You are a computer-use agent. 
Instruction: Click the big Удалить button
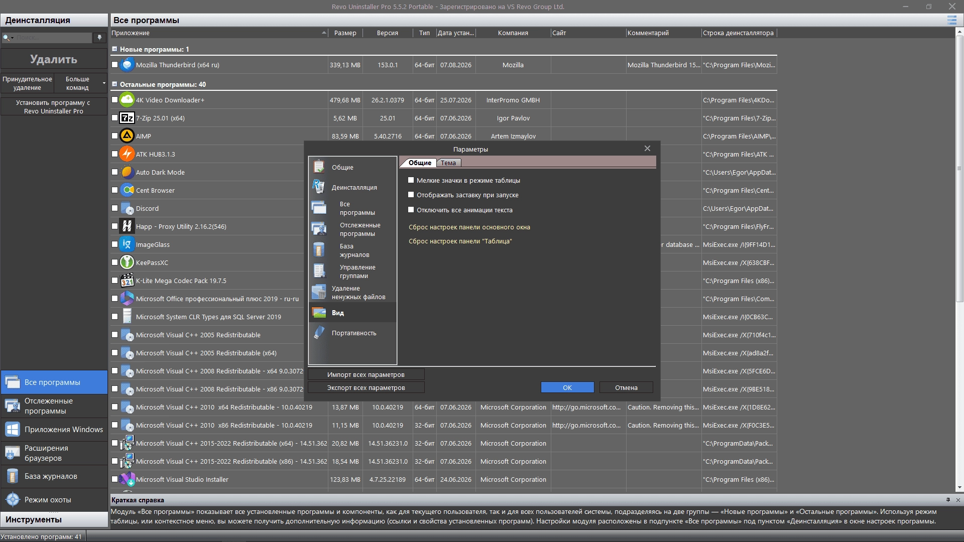[54, 59]
